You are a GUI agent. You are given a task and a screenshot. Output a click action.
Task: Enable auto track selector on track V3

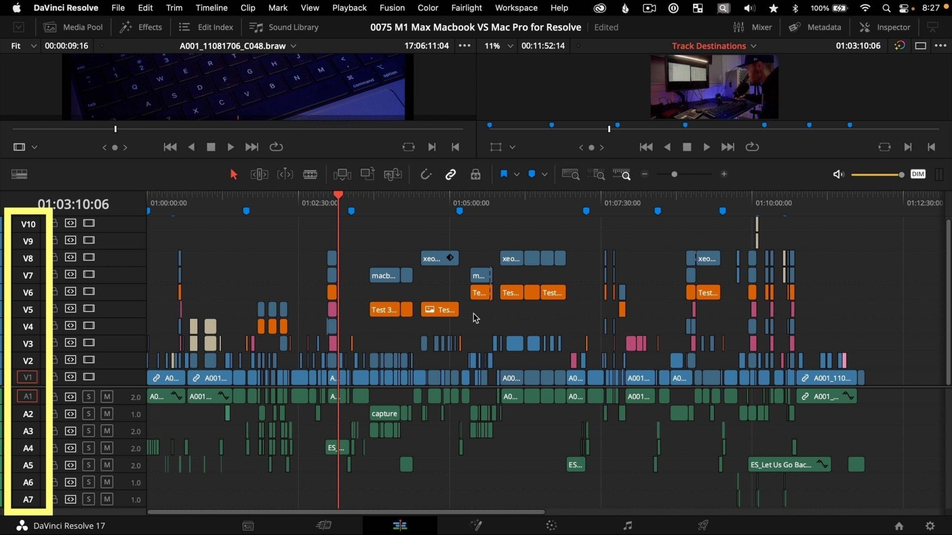tap(70, 343)
